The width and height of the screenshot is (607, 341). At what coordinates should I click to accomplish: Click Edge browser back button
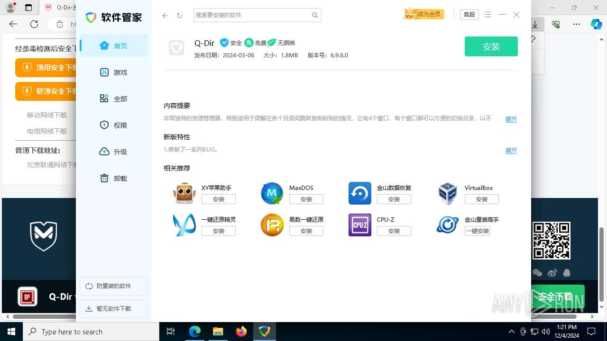[13, 24]
